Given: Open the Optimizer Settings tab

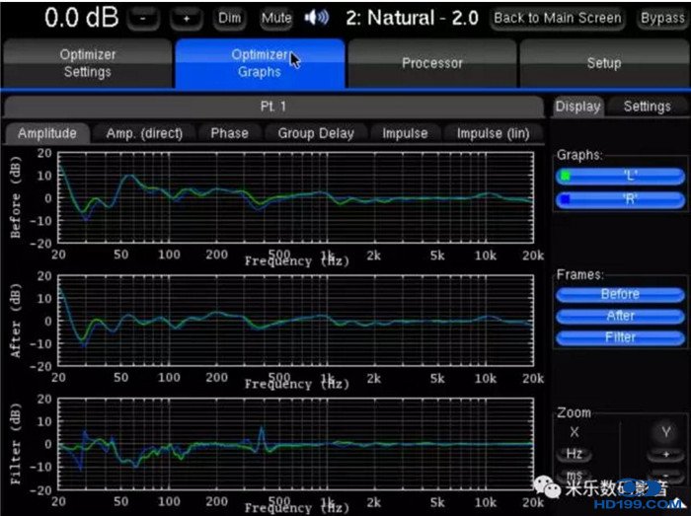Looking at the screenshot, I should [x=87, y=64].
